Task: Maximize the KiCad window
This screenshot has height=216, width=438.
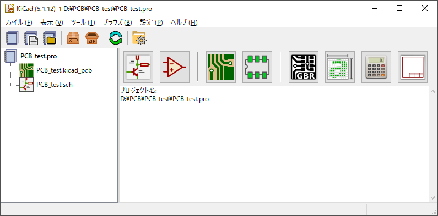Action: (399, 8)
